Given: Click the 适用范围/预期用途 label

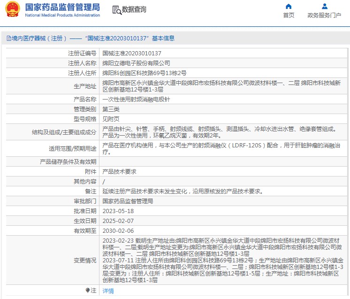Looking at the screenshot, I should [x=73, y=148].
